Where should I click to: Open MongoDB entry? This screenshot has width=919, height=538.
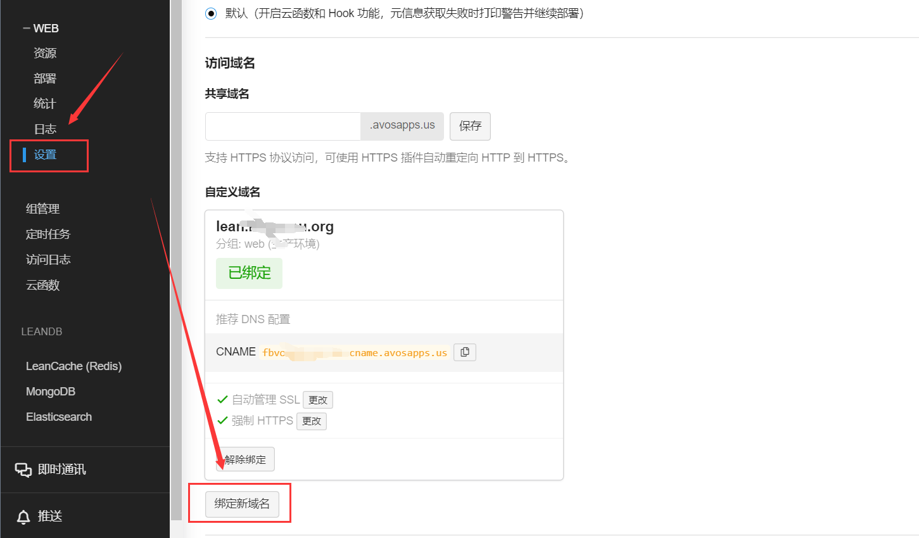pyautogui.click(x=51, y=392)
